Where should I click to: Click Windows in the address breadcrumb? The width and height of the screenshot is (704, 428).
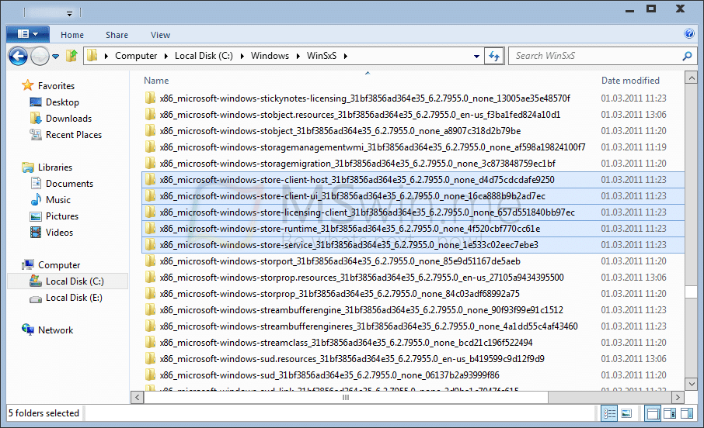click(x=270, y=56)
